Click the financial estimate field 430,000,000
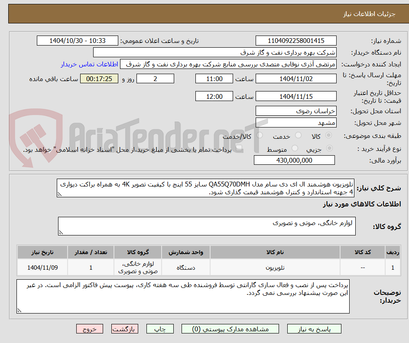The width and height of the screenshot is (409, 343). [x=294, y=160]
